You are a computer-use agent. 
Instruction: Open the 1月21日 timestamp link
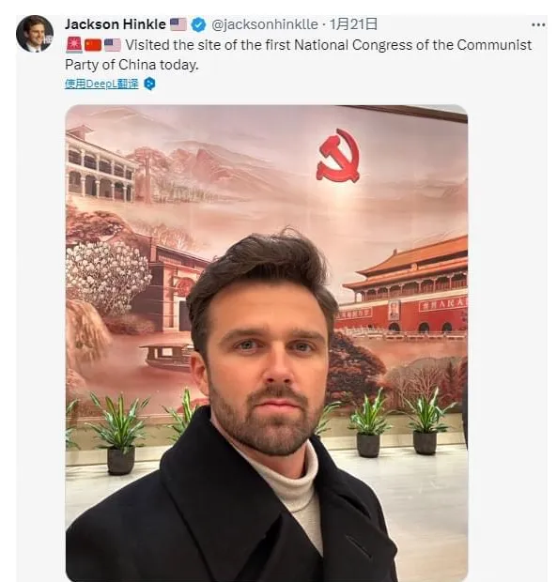pyautogui.click(x=353, y=24)
